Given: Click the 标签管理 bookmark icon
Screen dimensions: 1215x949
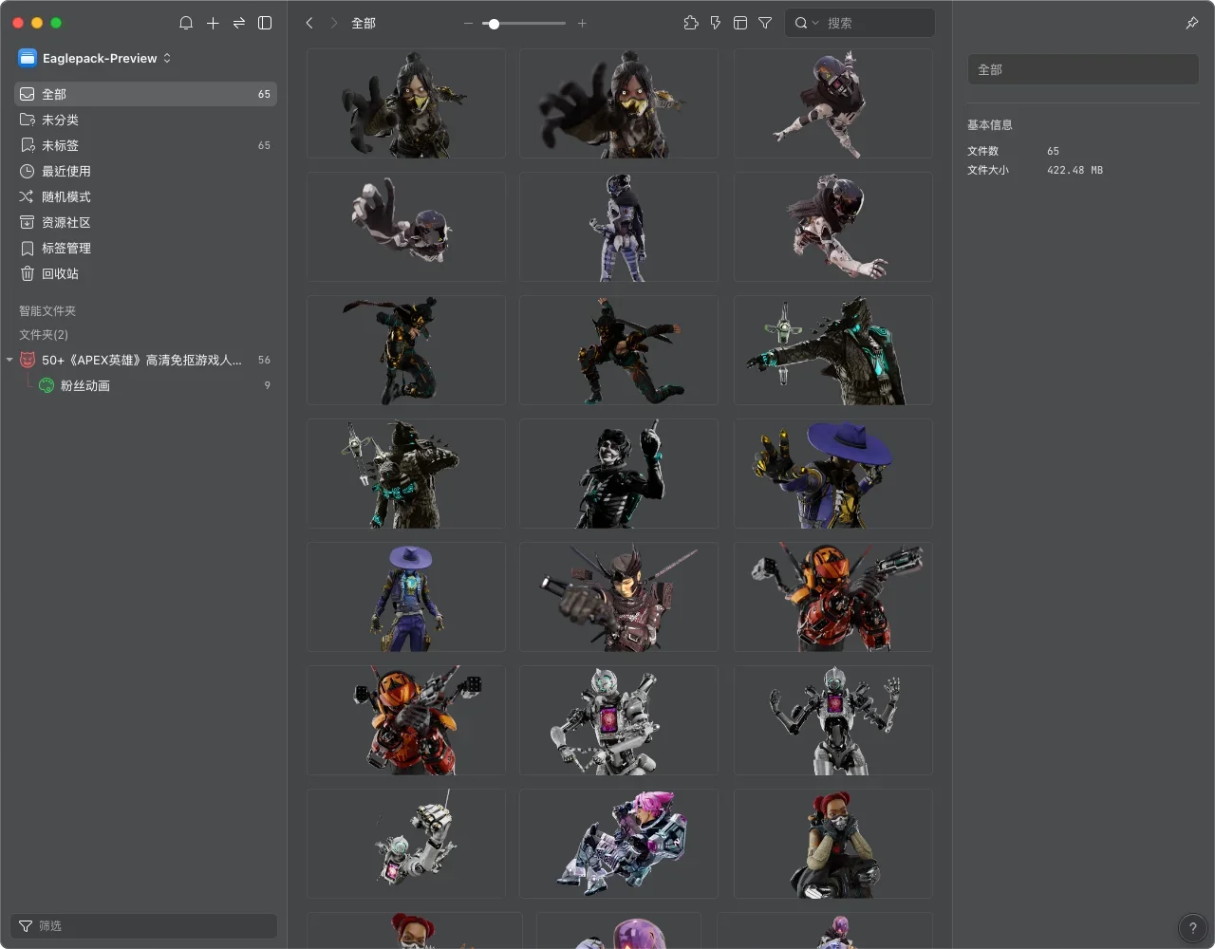Looking at the screenshot, I should click(28, 248).
